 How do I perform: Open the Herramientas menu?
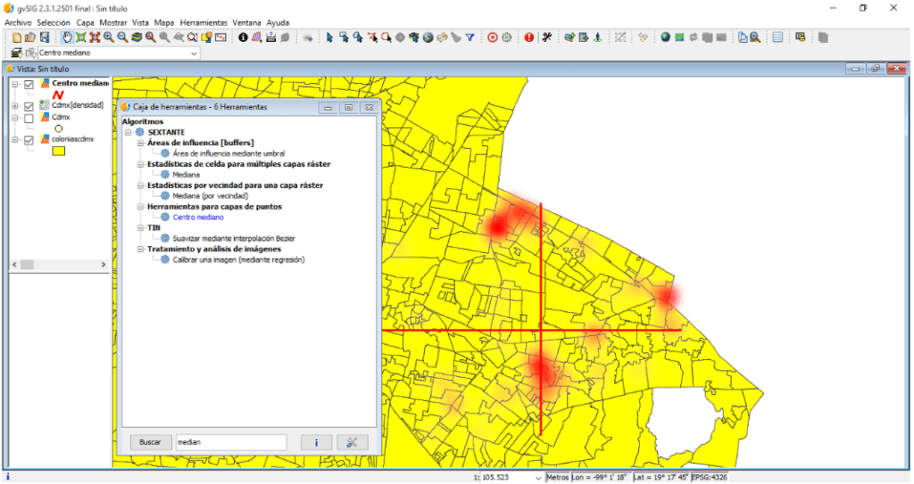coord(204,21)
